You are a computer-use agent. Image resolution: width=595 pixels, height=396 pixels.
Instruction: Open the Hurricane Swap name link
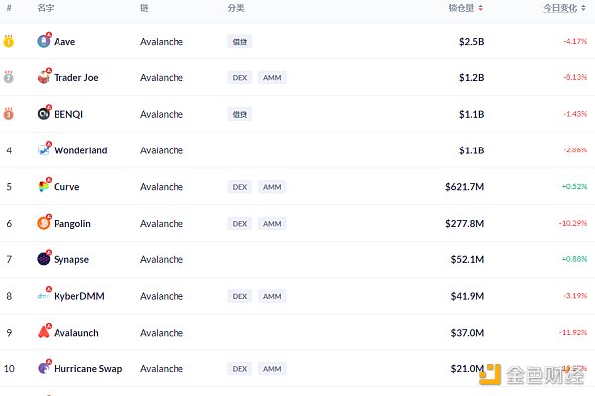point(87,369)
